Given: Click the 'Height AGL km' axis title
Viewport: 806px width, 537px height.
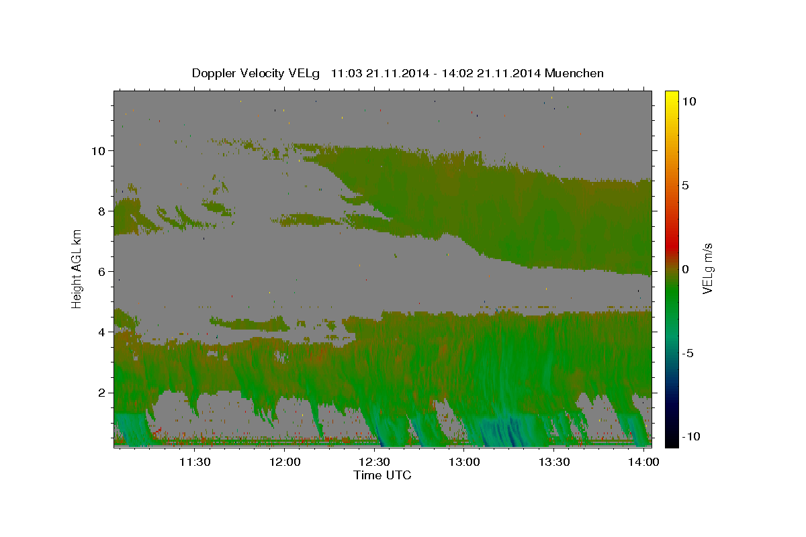Looking at the screenshot, I should (77, 268).
